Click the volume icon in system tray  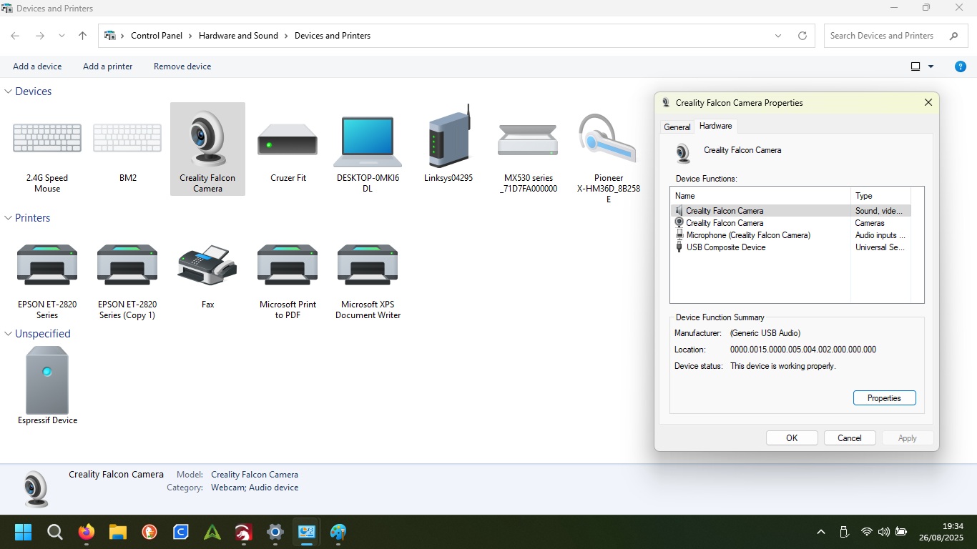point(884,532)
